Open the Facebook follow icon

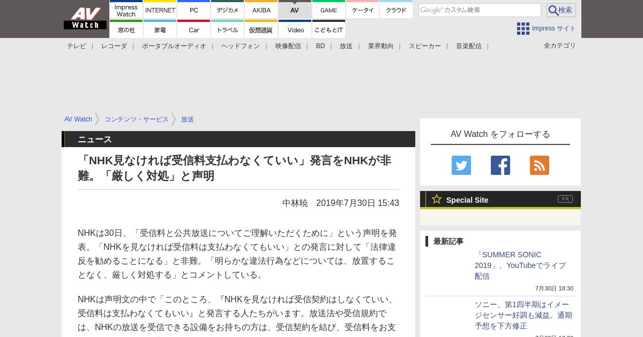[500, 165]
